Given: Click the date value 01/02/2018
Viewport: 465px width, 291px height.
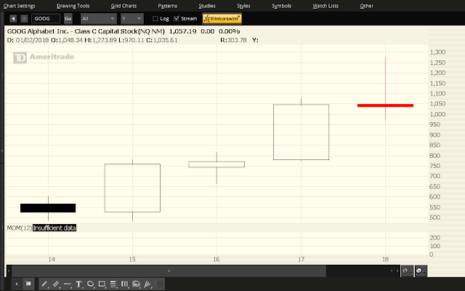Looking at the screenshot, I should (32, 40).
